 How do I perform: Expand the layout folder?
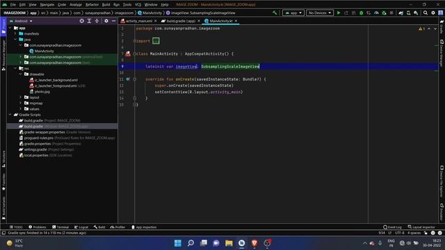coord(20,97)
